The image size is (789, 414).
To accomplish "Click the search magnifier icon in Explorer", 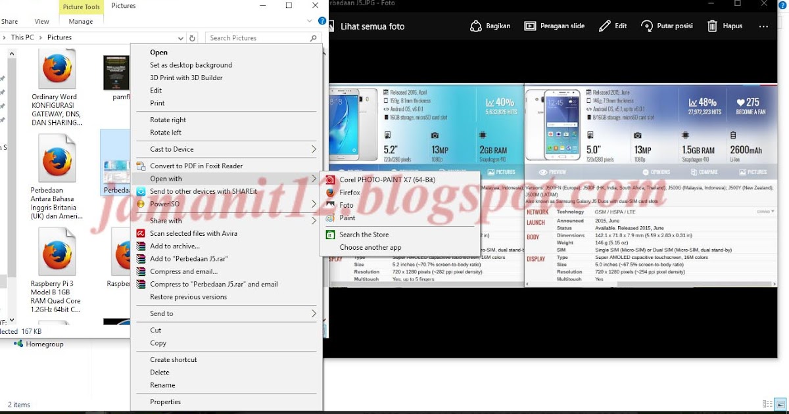I will [314, 38].
